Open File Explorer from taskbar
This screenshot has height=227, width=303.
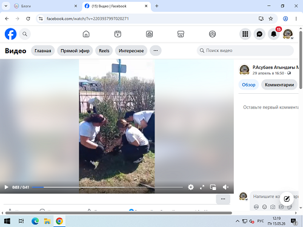(x=47, y=221)
